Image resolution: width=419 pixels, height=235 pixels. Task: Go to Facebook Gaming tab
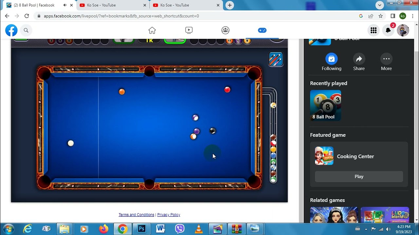[x=262, y=30]
